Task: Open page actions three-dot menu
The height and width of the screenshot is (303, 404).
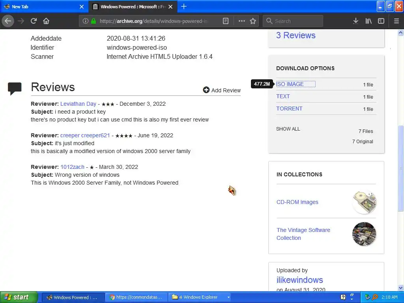Action: coord(242,21)
